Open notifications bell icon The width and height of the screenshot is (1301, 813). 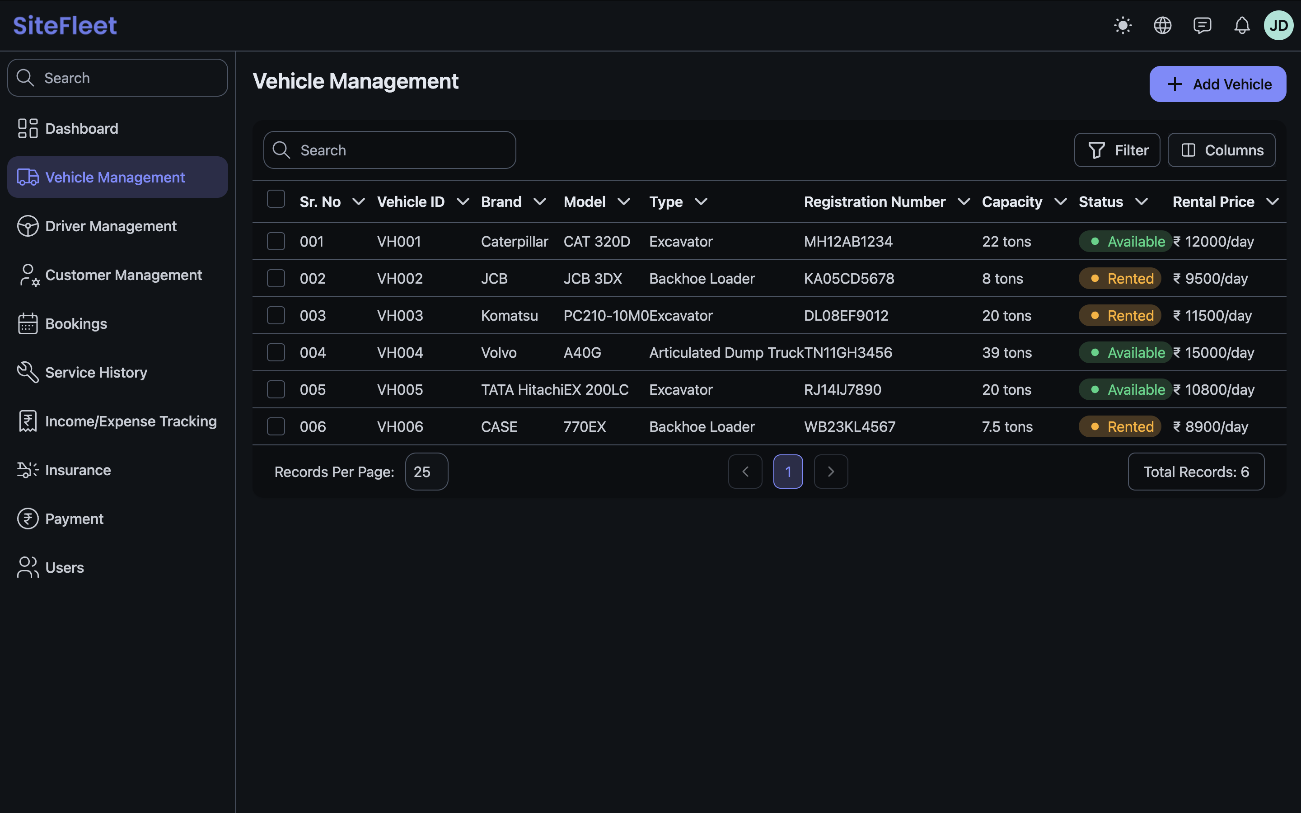coord(1241,25)
